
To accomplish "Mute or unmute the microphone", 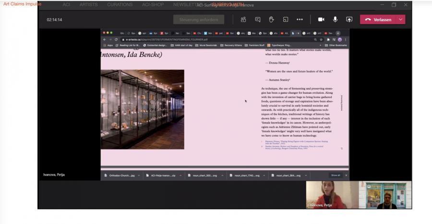I will 335,20.
